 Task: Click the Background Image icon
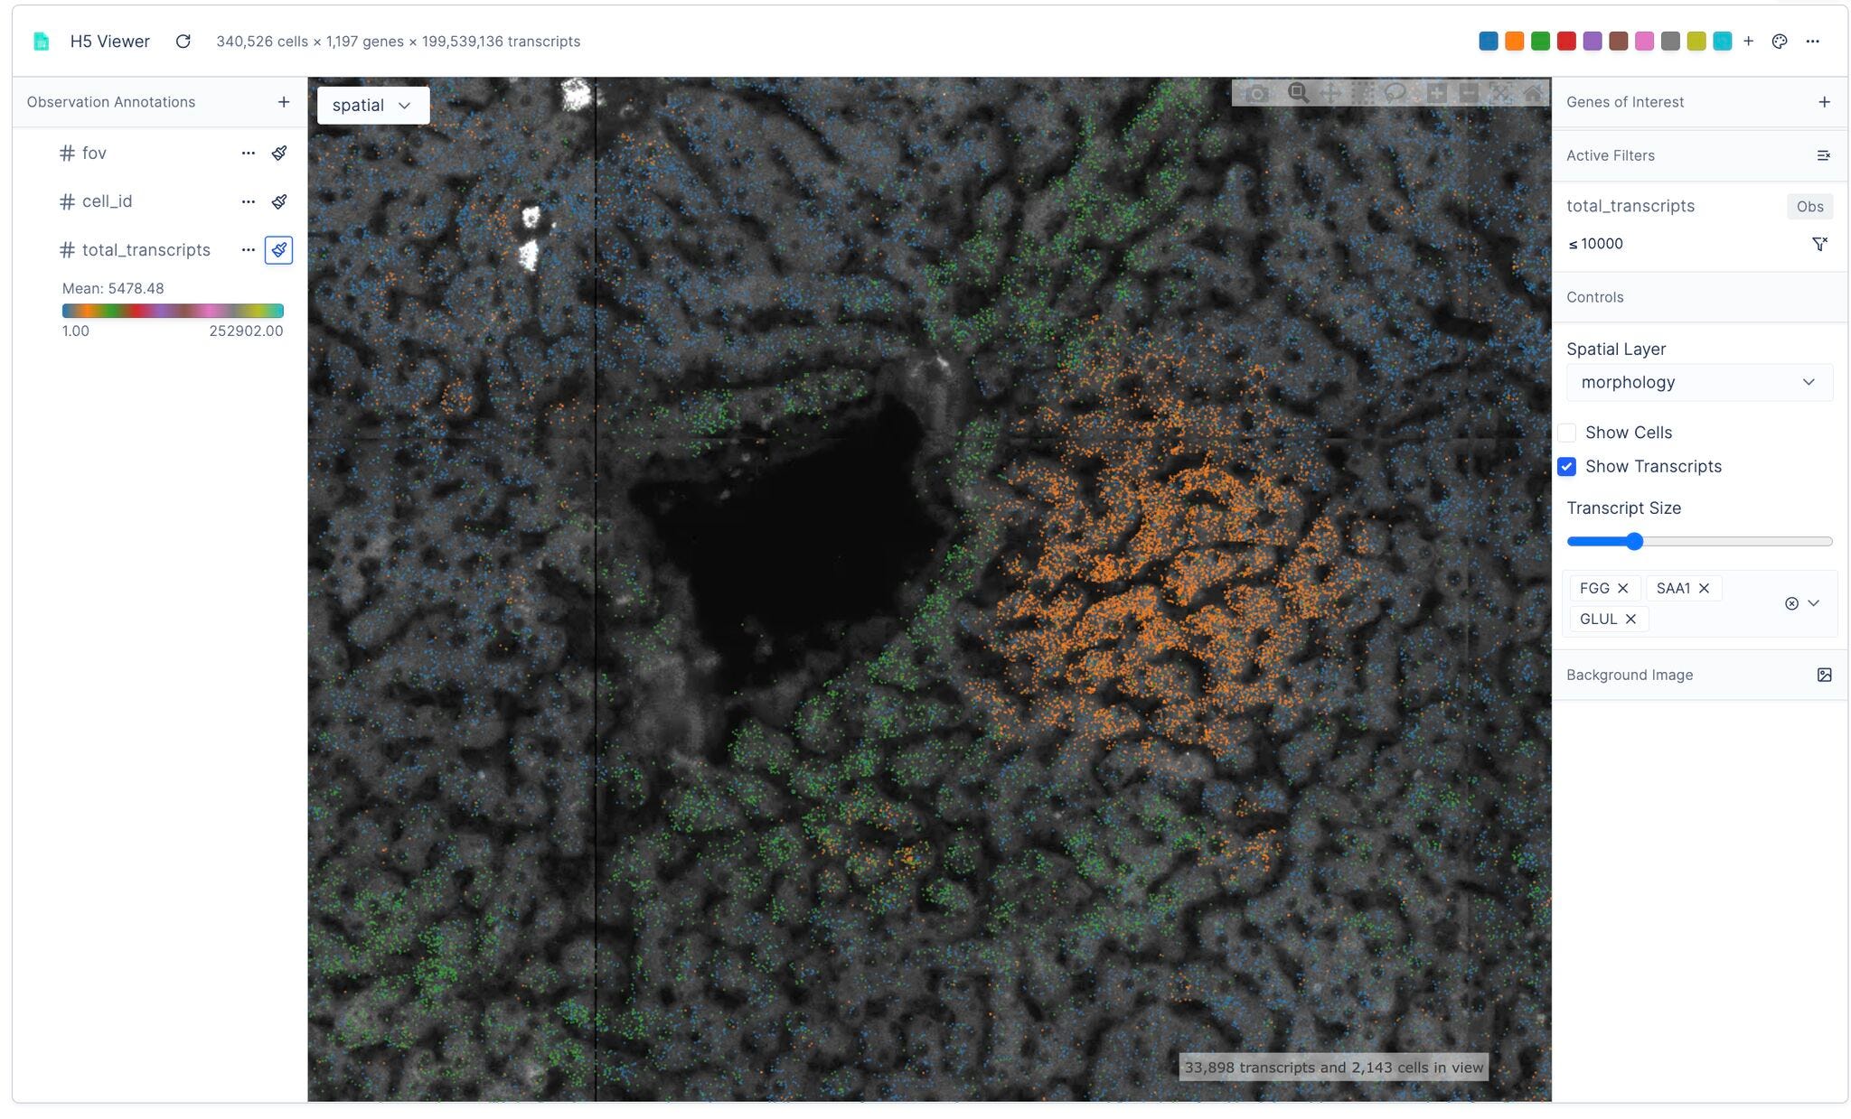tap(1824, 676)
